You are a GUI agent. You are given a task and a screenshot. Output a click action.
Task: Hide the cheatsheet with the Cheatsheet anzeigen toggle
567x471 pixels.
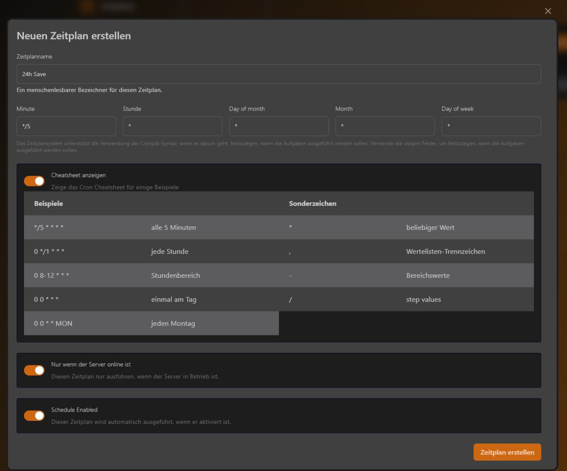pyautogui.click(x=34, y=181)
